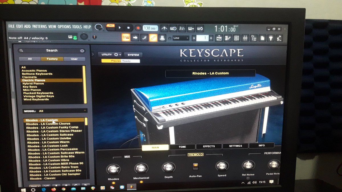Switch to the TONE tab
This screenshot has width=342, height=192.
[182, 147]
